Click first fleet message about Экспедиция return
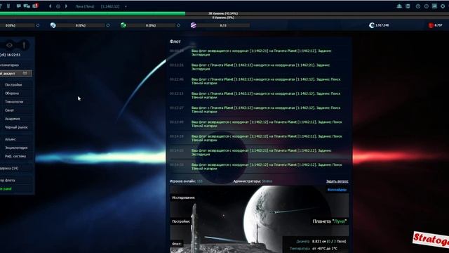The image size is (449, 253). coord(261,53)
